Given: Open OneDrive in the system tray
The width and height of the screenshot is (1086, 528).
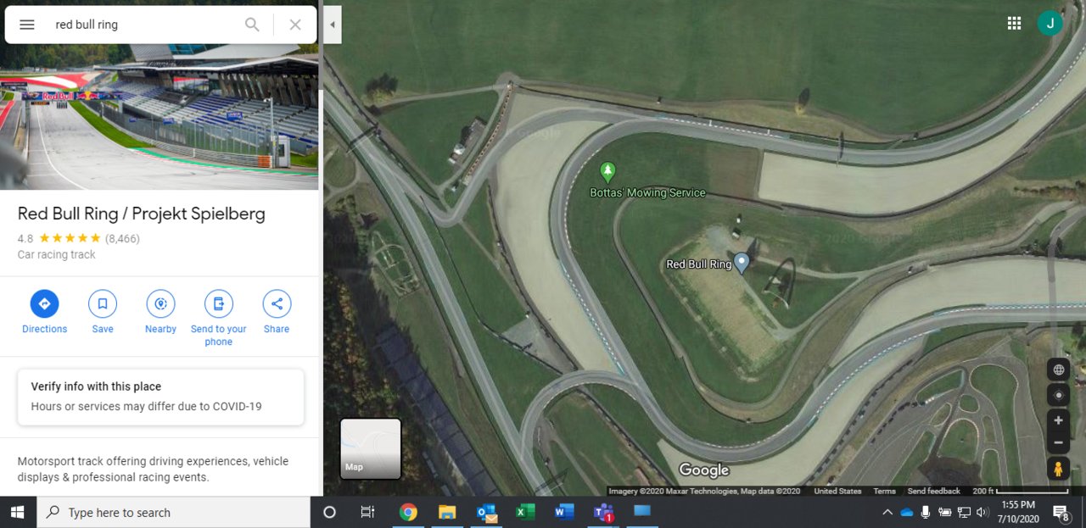Looking at the screenshot, I should [906, 512].
